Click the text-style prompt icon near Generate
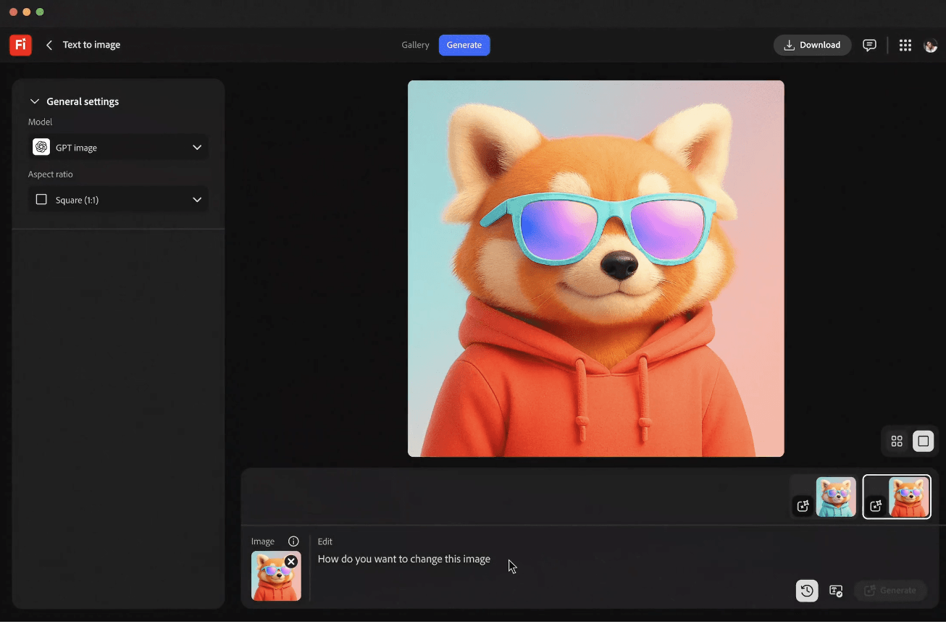The height and width of the screenshot is (624, 946). 836,591
